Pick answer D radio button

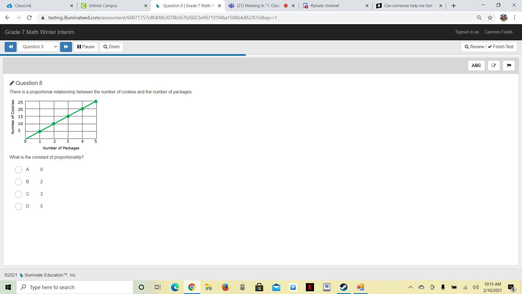pos(18,206)
